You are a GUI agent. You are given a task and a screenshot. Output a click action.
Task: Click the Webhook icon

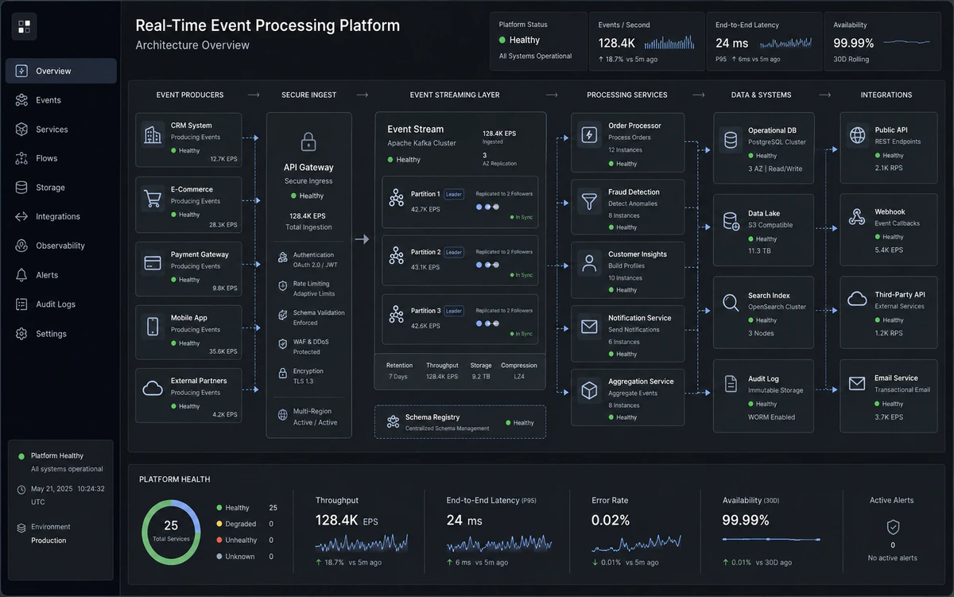857,217
